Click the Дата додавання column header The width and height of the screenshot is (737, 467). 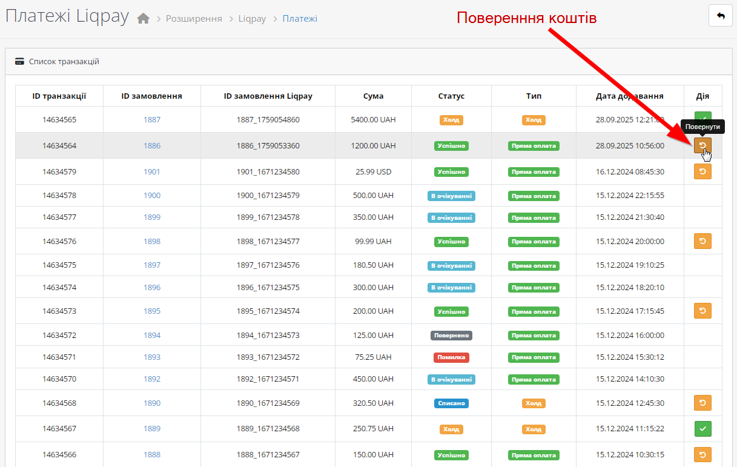tap(630, 96)
